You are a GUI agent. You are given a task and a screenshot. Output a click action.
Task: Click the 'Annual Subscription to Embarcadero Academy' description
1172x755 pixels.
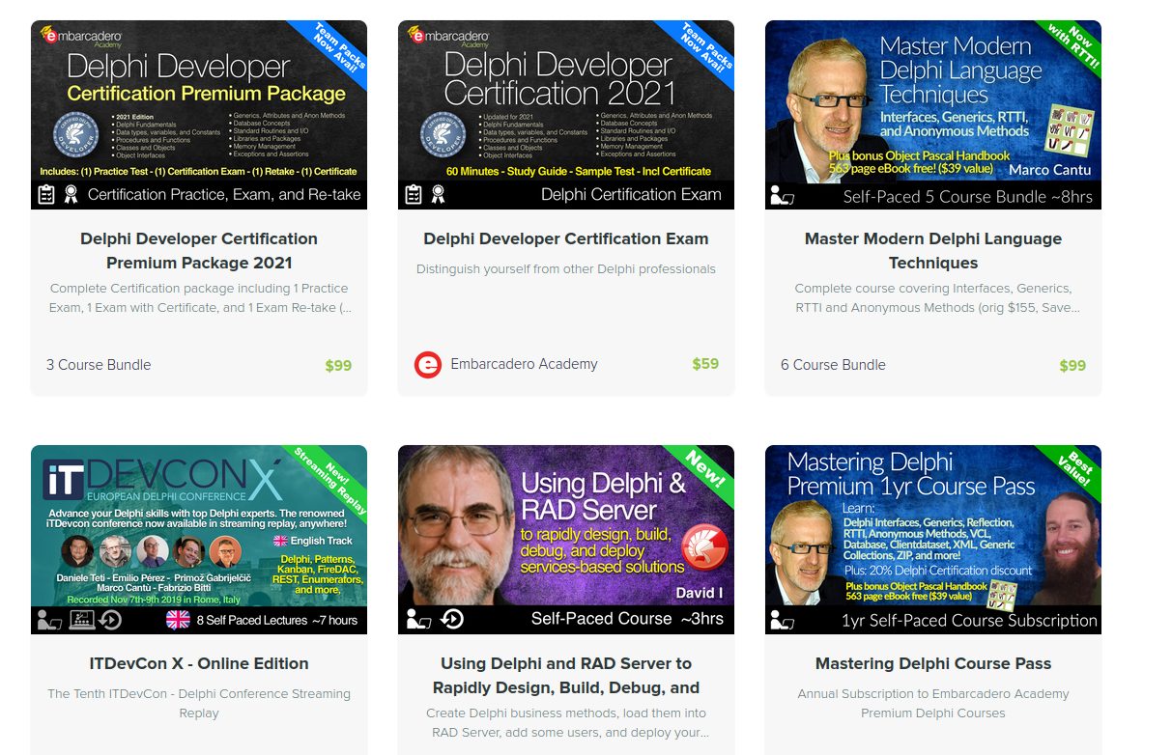coord(933,704)
